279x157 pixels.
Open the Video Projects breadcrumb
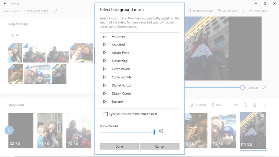tap(12, 11)
